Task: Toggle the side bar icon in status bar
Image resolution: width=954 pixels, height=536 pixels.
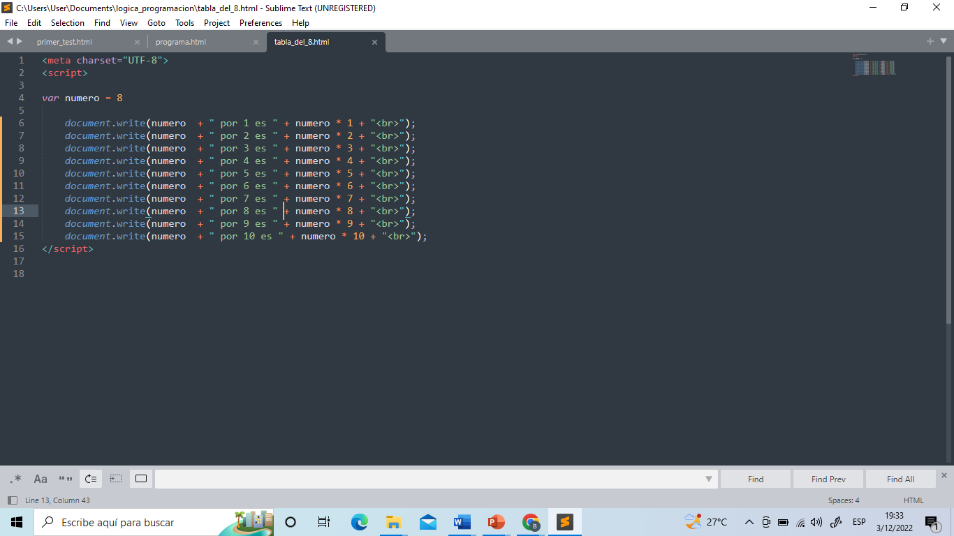Action: click(12, 500)
